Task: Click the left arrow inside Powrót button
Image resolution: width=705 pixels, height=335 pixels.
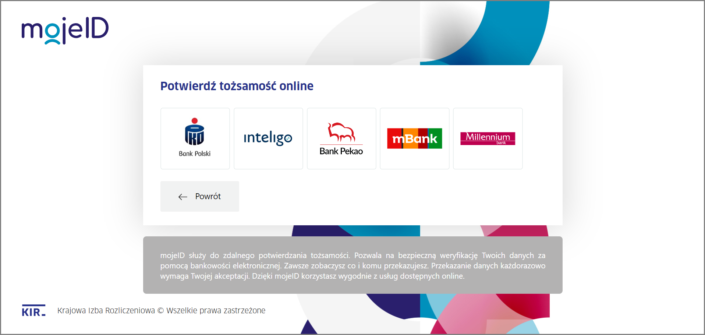Action: (x=183, y=197)
